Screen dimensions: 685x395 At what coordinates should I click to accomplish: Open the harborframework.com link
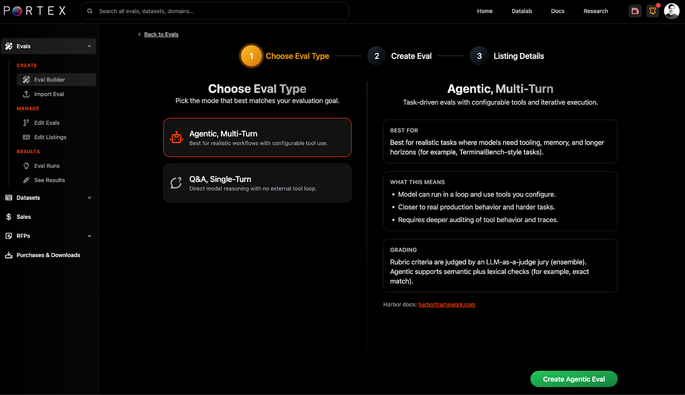pos(447,305)
